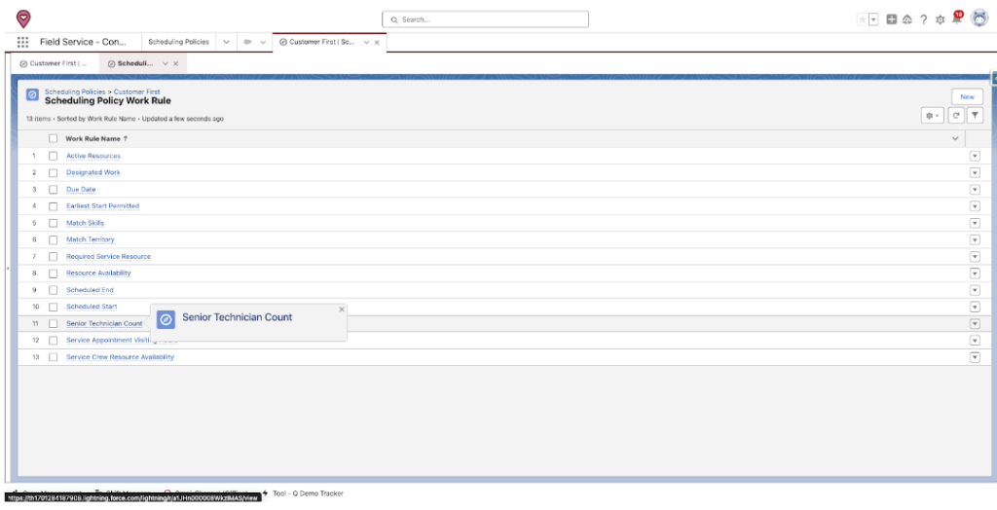
Task: Select the Match Territory row checkbox
Action: 53,239
